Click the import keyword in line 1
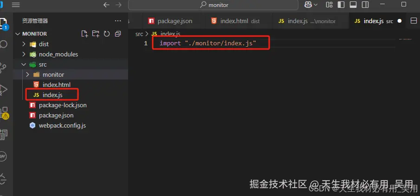The image size is (420, 196). click(x=170, y=43)
